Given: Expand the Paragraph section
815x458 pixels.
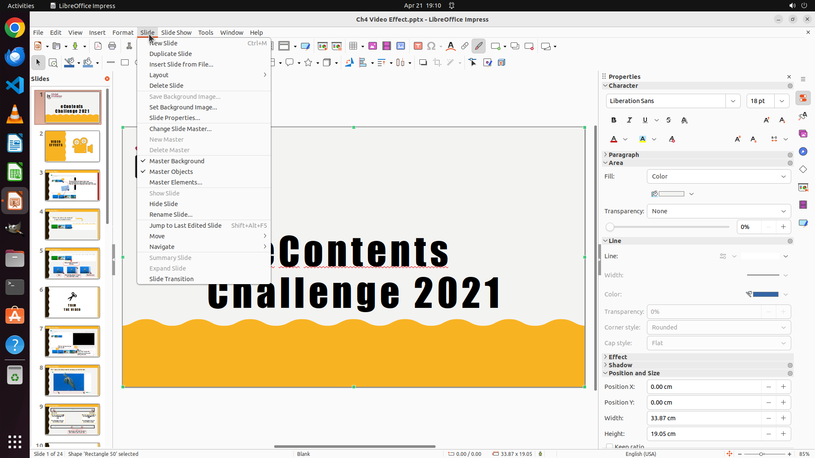Looking at the screenshot, I should pyautogui.click(x=623, y=155).
